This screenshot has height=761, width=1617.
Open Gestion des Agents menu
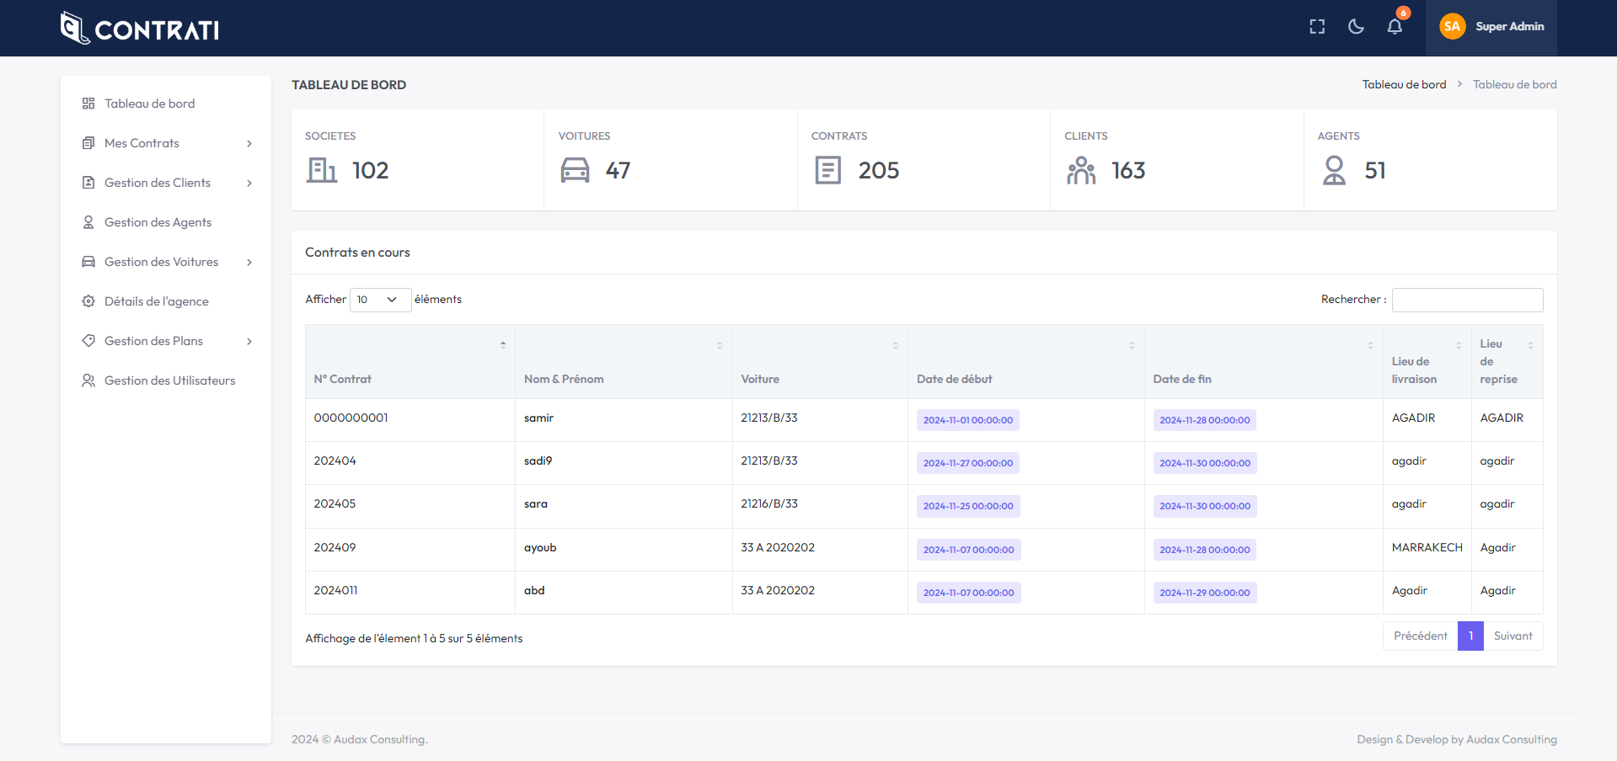tap(158, 222)
